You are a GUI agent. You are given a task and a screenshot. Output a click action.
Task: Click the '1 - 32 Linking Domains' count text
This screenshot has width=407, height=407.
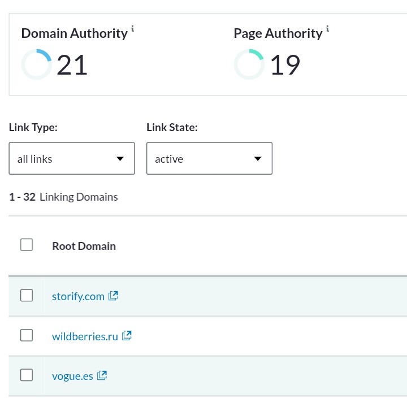[63, 197]
